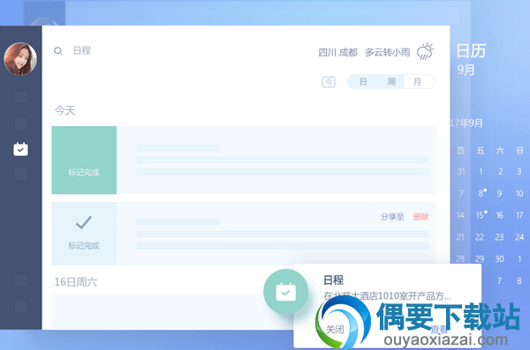Click the 日程 notification popup title
Viewport: 530px width, 350px height.
333,279
